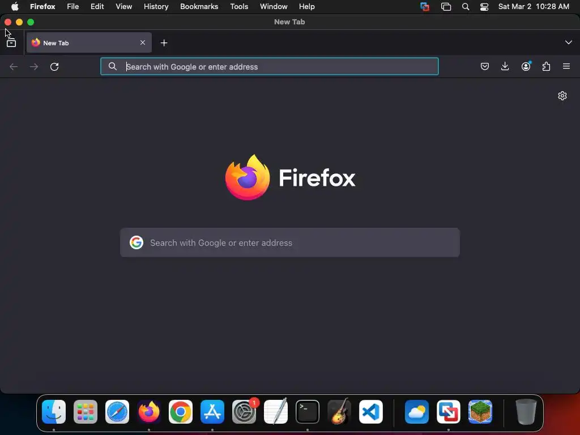
Task: Open new tab personalize gear
Action: 562,96
